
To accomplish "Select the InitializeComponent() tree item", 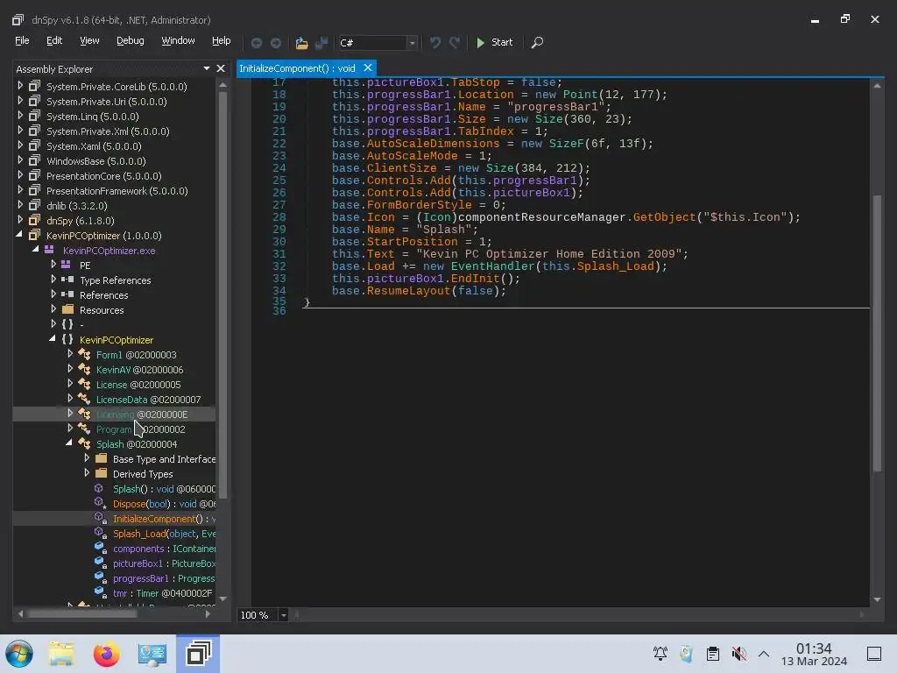I will 164,519.
